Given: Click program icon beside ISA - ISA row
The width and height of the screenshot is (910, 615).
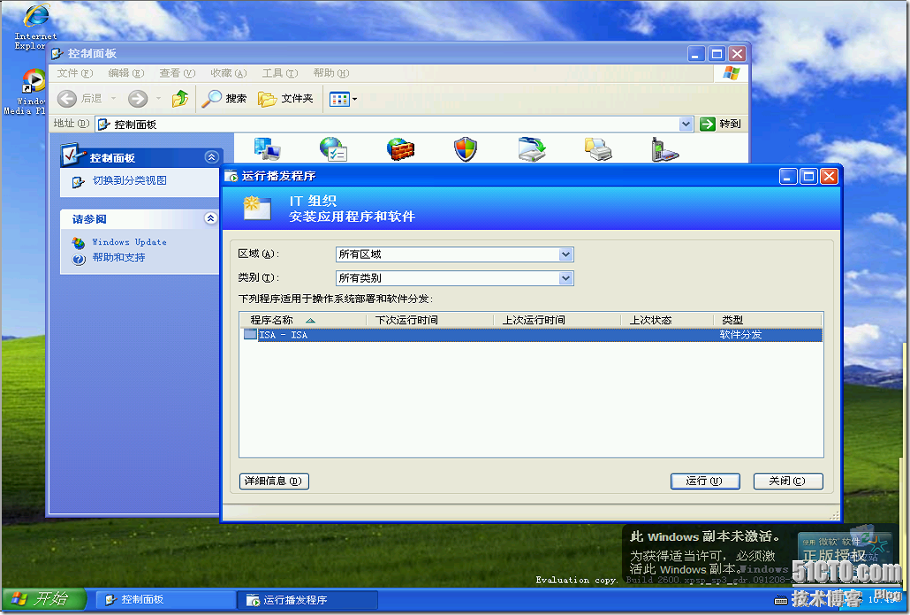Looking at the screenshot, I should point(250,335).
